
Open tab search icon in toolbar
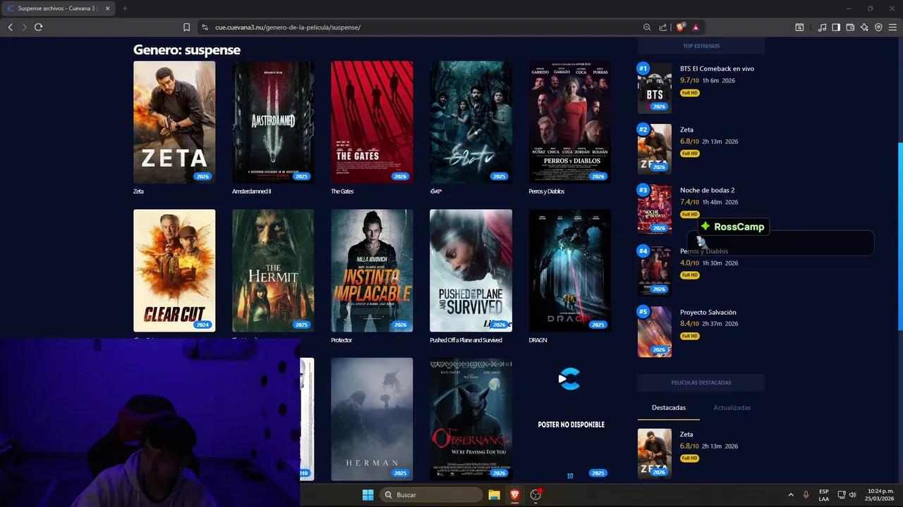click(799, 27)
